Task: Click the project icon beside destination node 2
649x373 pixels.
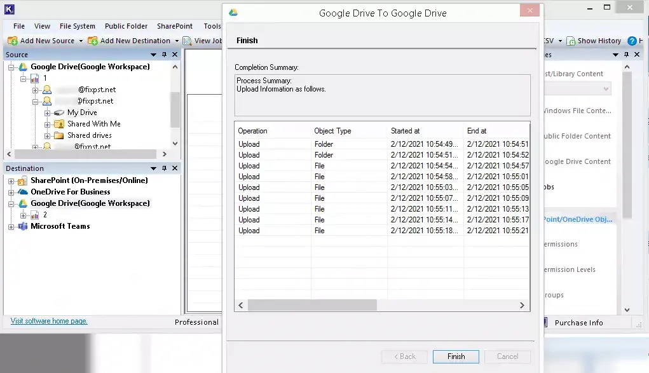Action: click(x=35, y=215)
